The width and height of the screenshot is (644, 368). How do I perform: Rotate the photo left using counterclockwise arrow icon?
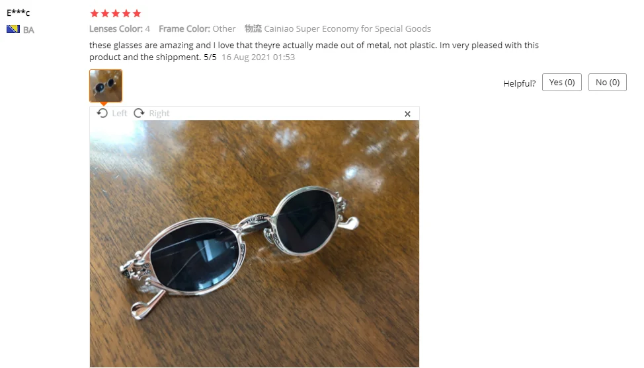pos(102,113)
